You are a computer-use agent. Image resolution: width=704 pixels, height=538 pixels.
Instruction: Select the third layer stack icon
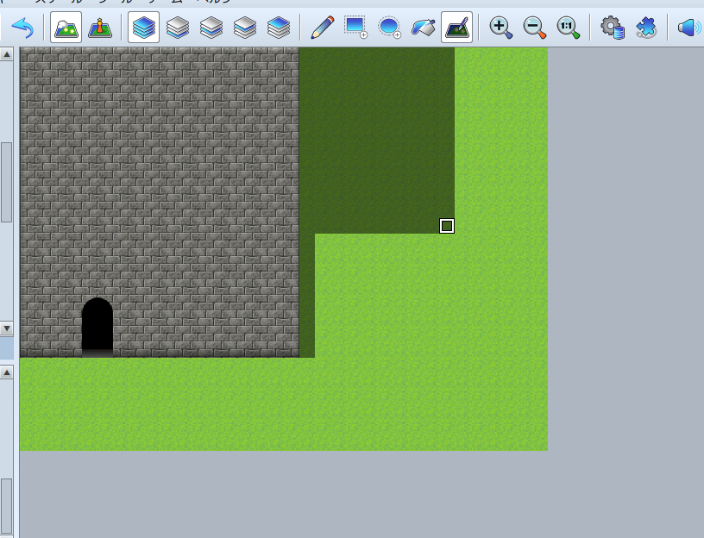211,28
